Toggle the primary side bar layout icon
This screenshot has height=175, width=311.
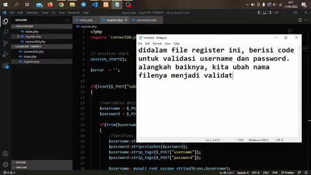(259, 13)
